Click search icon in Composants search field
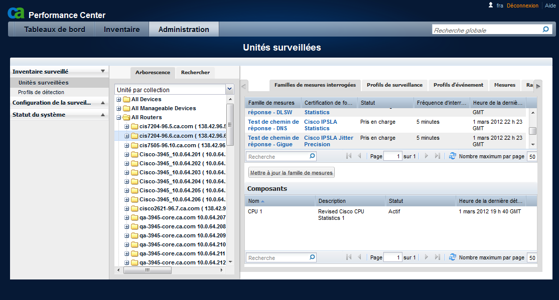 point(312,257)
